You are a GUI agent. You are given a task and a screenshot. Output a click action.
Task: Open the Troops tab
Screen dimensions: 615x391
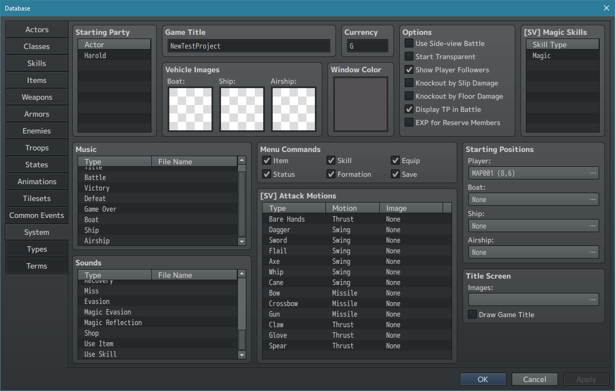[37, 148]
